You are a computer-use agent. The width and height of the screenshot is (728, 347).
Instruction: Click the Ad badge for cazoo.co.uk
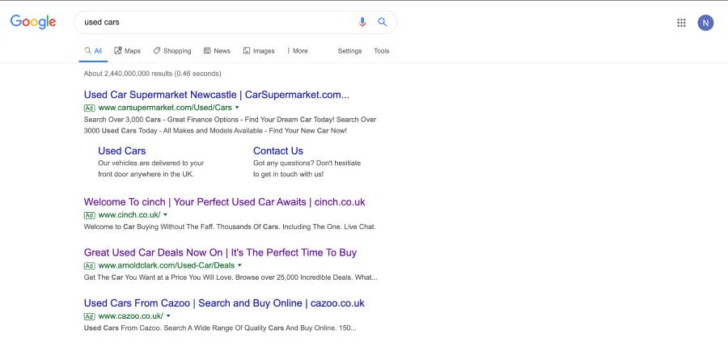(89, 316)
